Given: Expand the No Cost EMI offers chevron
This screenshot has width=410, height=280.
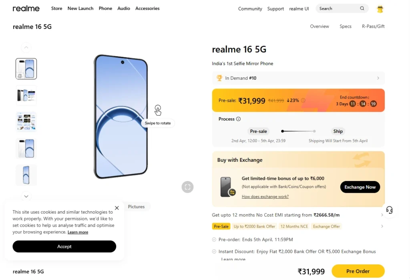Looking at the screenshot, I should click(x=382, y=215).
